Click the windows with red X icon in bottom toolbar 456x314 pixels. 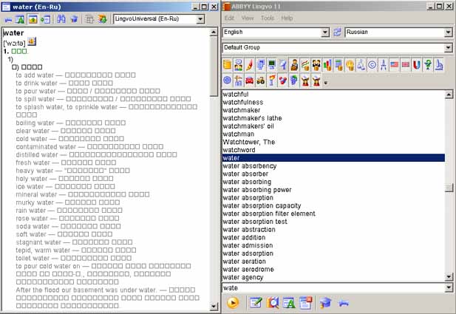tap(305, 303)
